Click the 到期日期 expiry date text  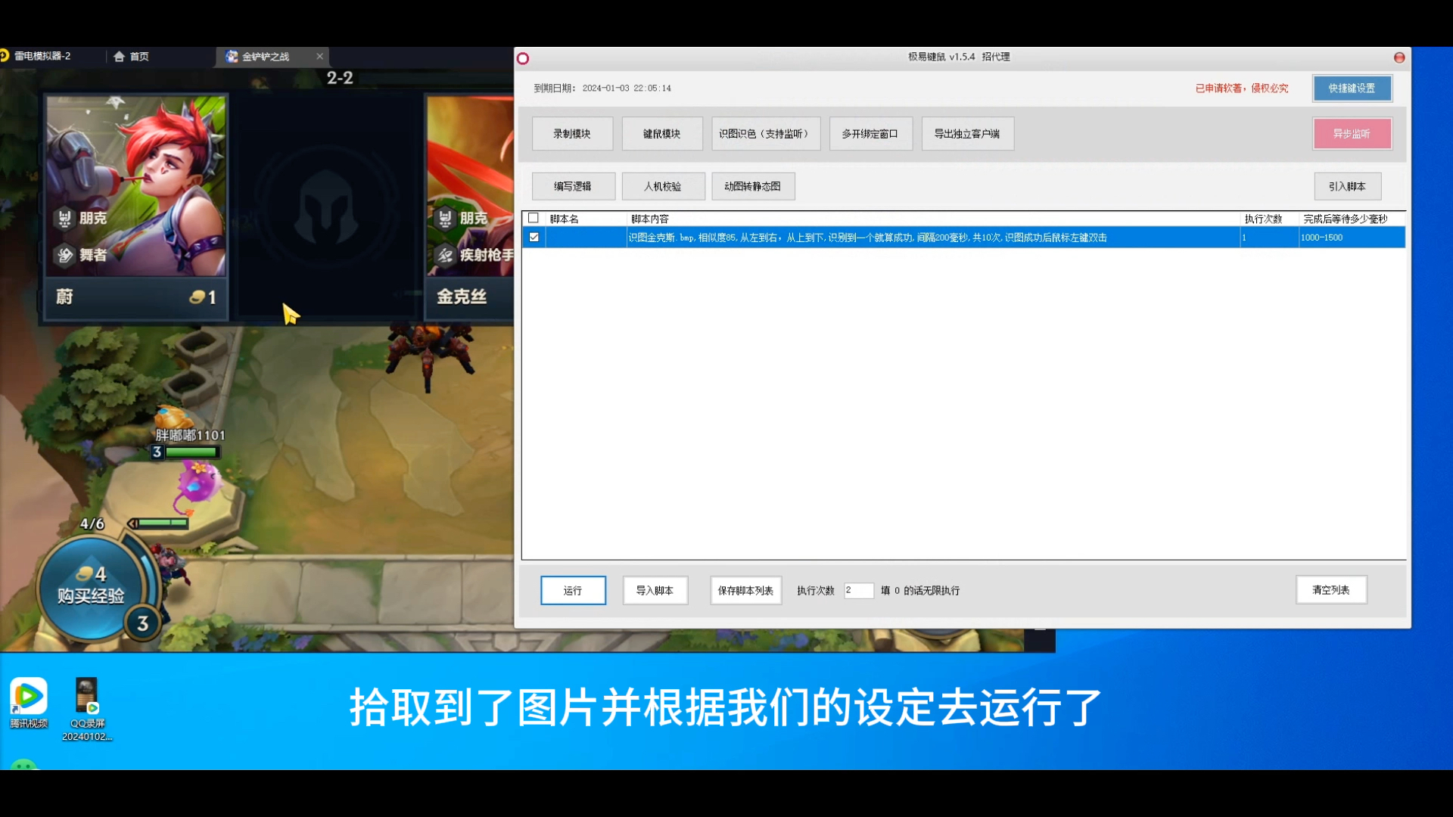602,89
